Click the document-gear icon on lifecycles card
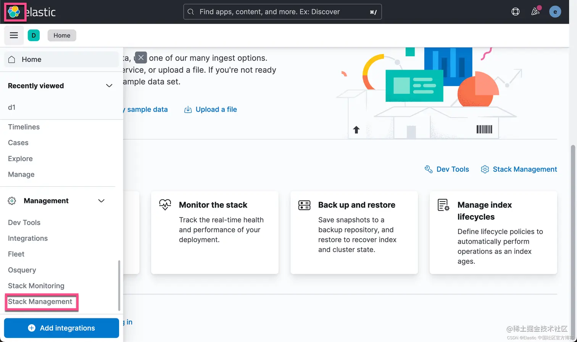 (x=443, y=205)
